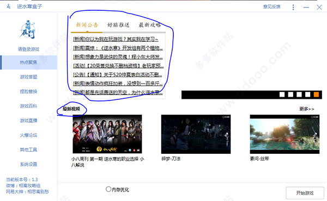Open the three-dot more options menu
Image resolution: width=327 pixels, height=201 pixels.
[x=293, y=7]
